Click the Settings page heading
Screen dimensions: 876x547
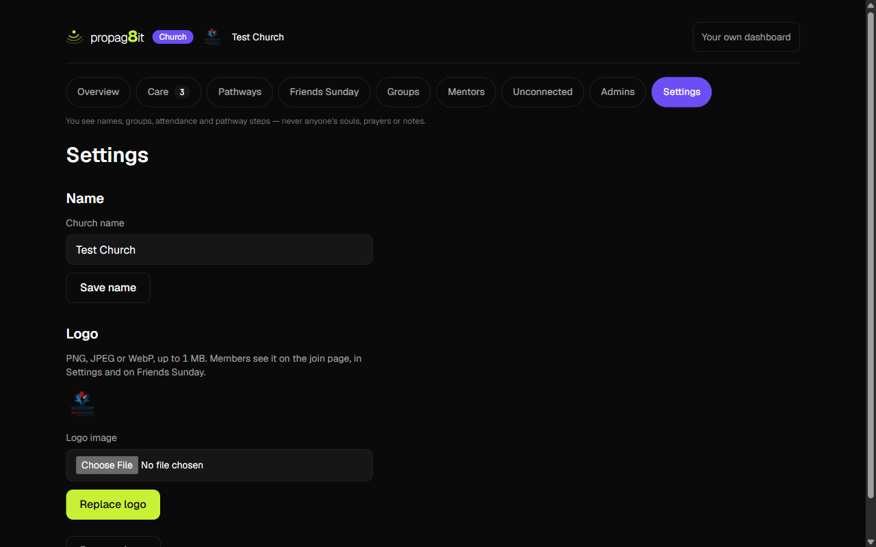[107, 155]
